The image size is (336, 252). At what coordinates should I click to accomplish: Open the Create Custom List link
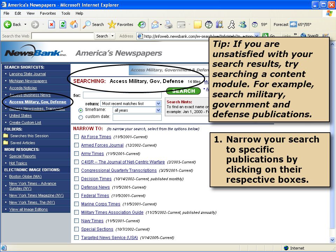[25, 122]
